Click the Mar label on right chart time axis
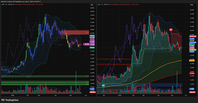The width and height of the screenshot is (198, 103). coord(143,95)
